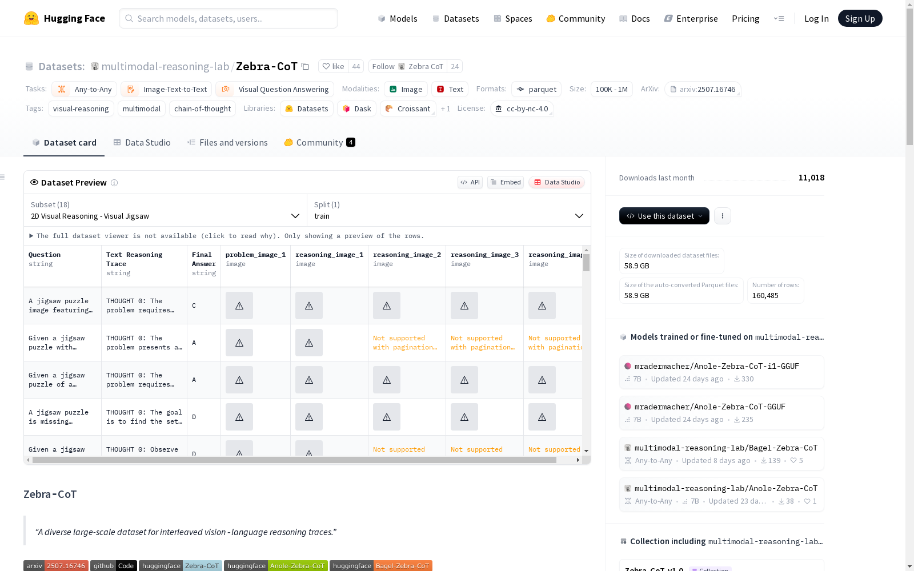This screenshot has width=914, height=571.
Task: Open the Files and versions tab
Action: point(227,143)
